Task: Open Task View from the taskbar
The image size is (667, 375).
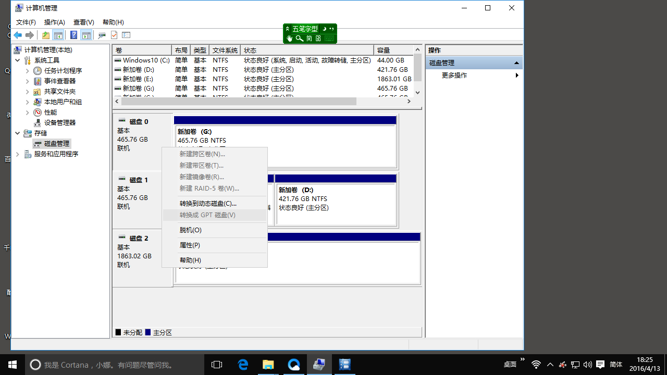Action: click(x=217, y=365)
